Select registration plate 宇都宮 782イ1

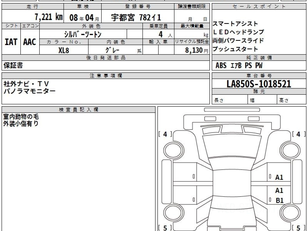tap(136, 17)
